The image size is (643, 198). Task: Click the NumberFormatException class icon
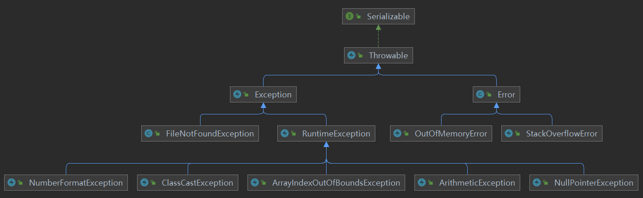11,182
